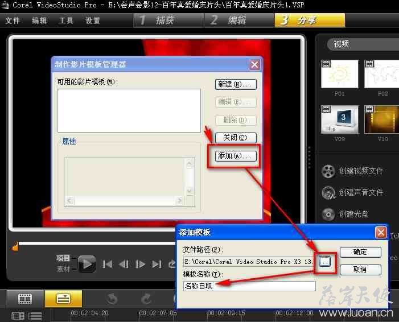Screen dimensions: 399x322
Task: Switch to storyboard view icon
Action: 25,299
